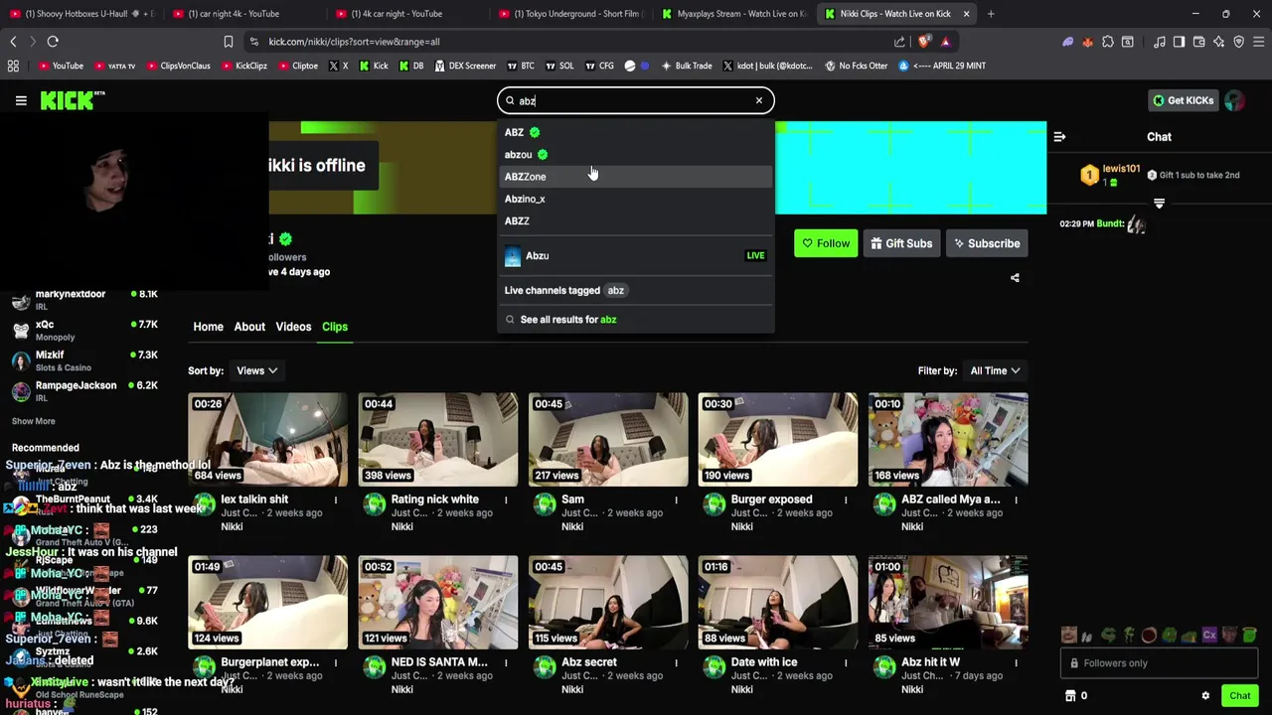1272x715 pixels.
Task: Open options for 'Date with ice' clip
Action: pos(846,662)
